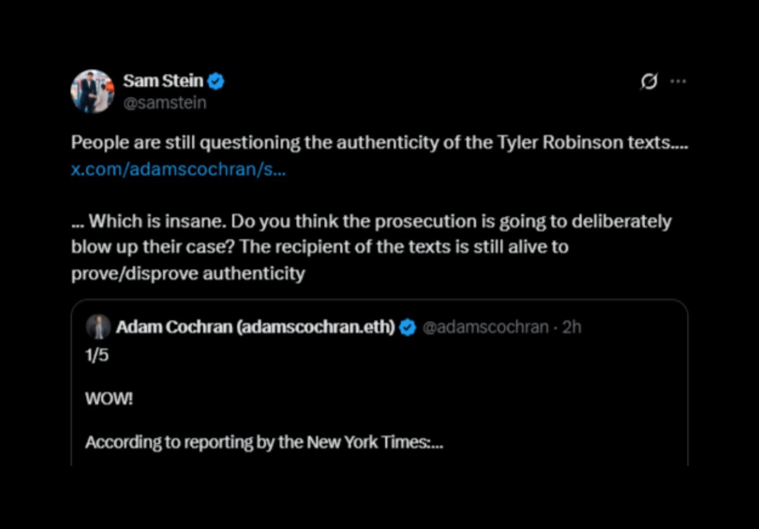
Task: Select Adam Cochran (adamscochran.eth) name
Action: pyautogui.click(x=256, y=327)
